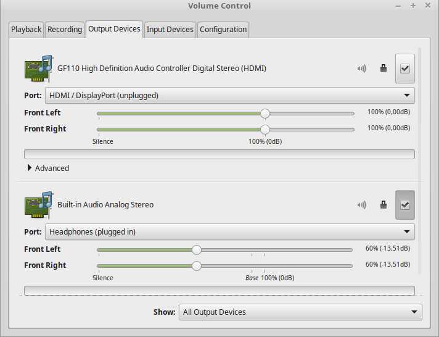Close the Volume Control window
Screen dimensions: 439x337
tap(428, 6)
